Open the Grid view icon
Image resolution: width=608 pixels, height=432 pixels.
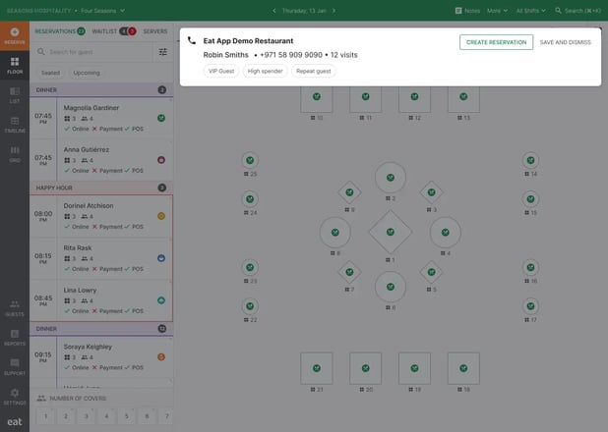pyautogui.click(x=15, y=150)
